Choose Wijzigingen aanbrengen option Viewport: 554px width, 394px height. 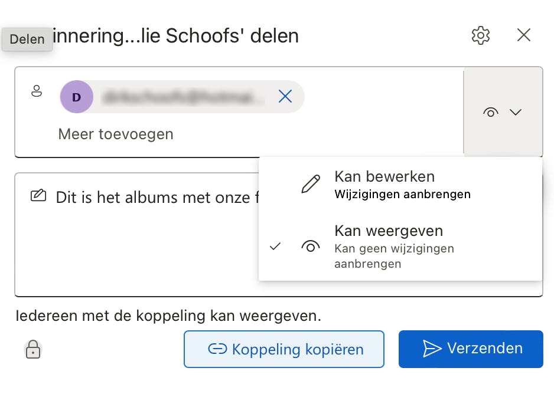click(x=402, y=194)
